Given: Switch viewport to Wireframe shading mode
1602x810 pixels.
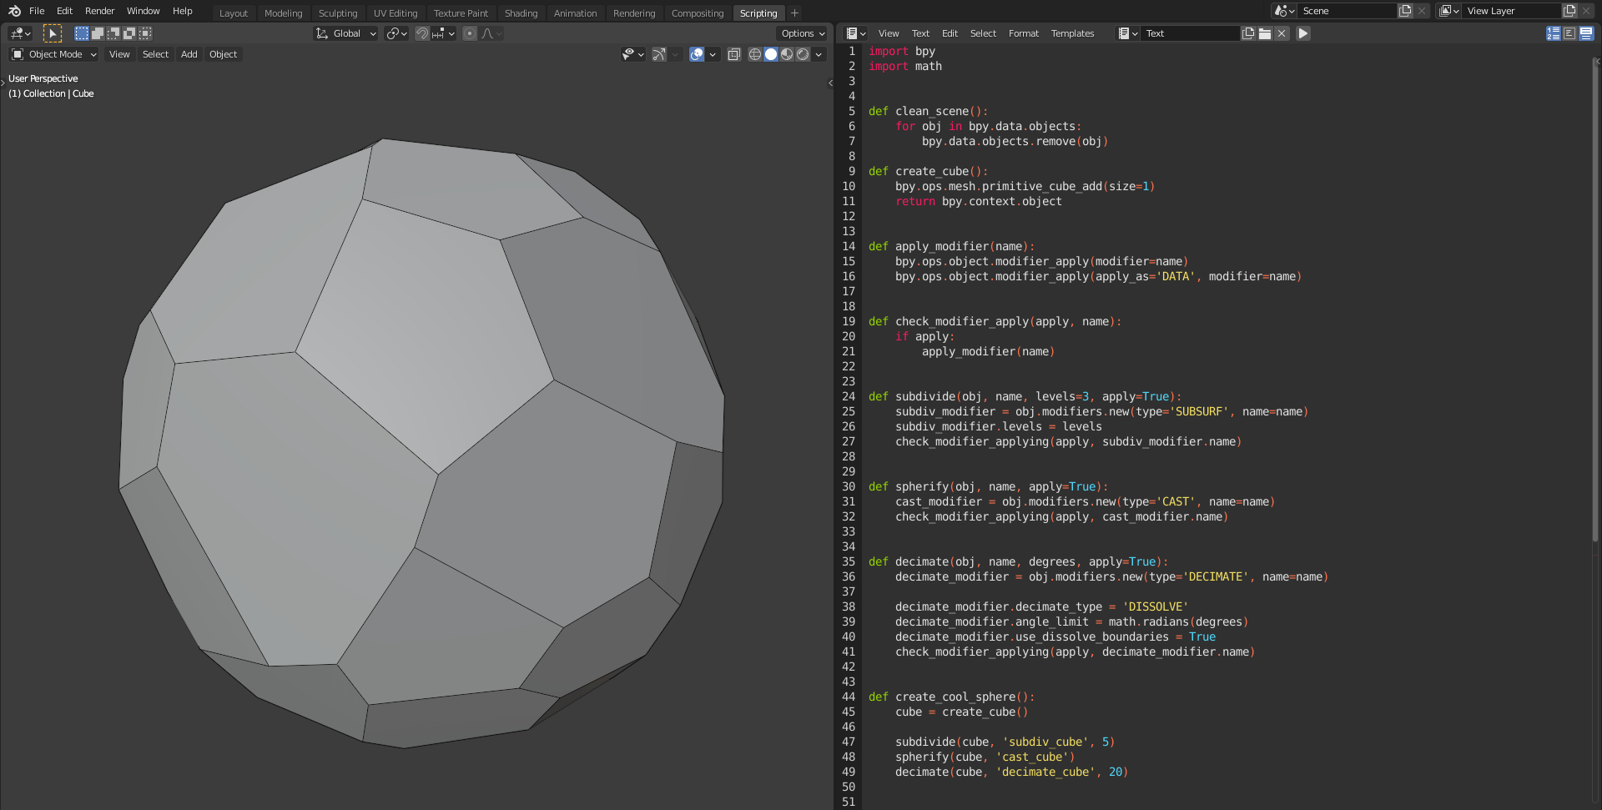Looking at the screenshot, I should (755, 53).
